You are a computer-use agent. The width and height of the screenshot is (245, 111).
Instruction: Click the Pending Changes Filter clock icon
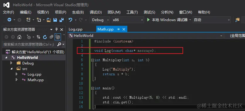[29, 37]
